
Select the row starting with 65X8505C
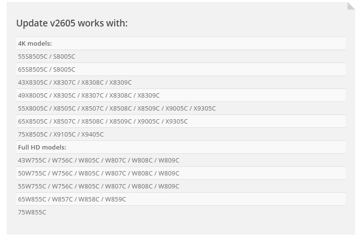pos(103,121)
